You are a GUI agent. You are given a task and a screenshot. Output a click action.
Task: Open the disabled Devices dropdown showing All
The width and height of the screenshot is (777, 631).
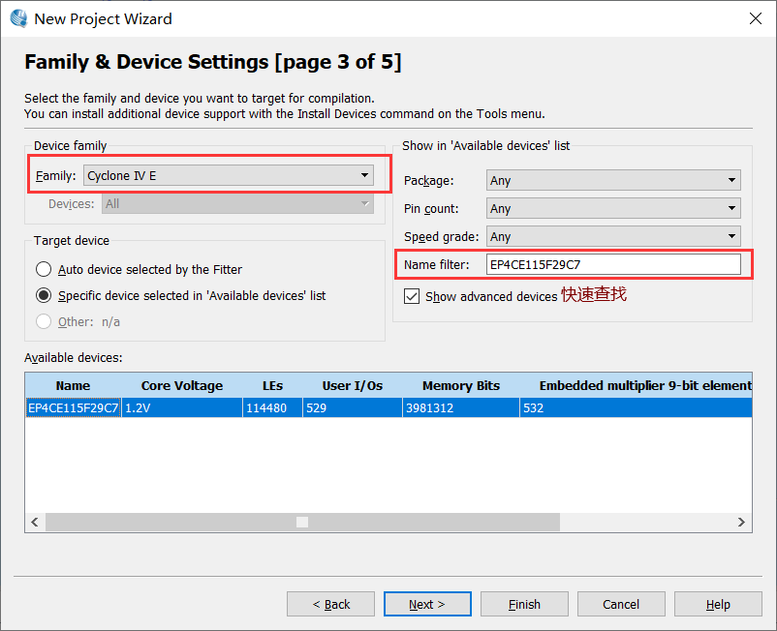[x=237, y=203]
